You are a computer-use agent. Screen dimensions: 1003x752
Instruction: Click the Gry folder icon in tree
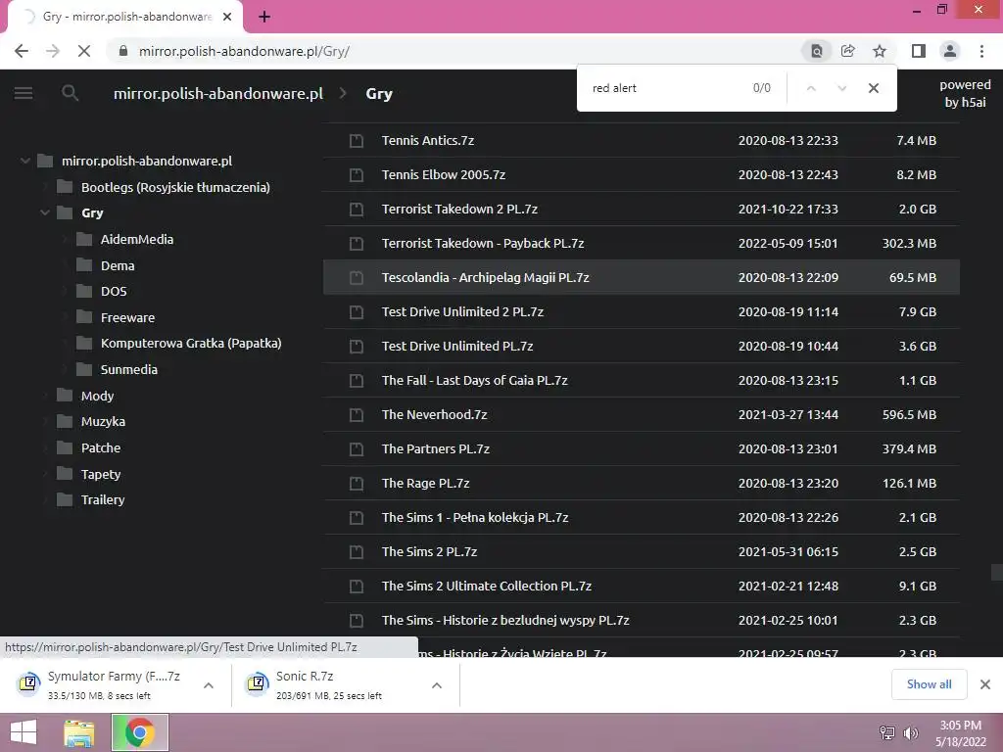(65, 212)
